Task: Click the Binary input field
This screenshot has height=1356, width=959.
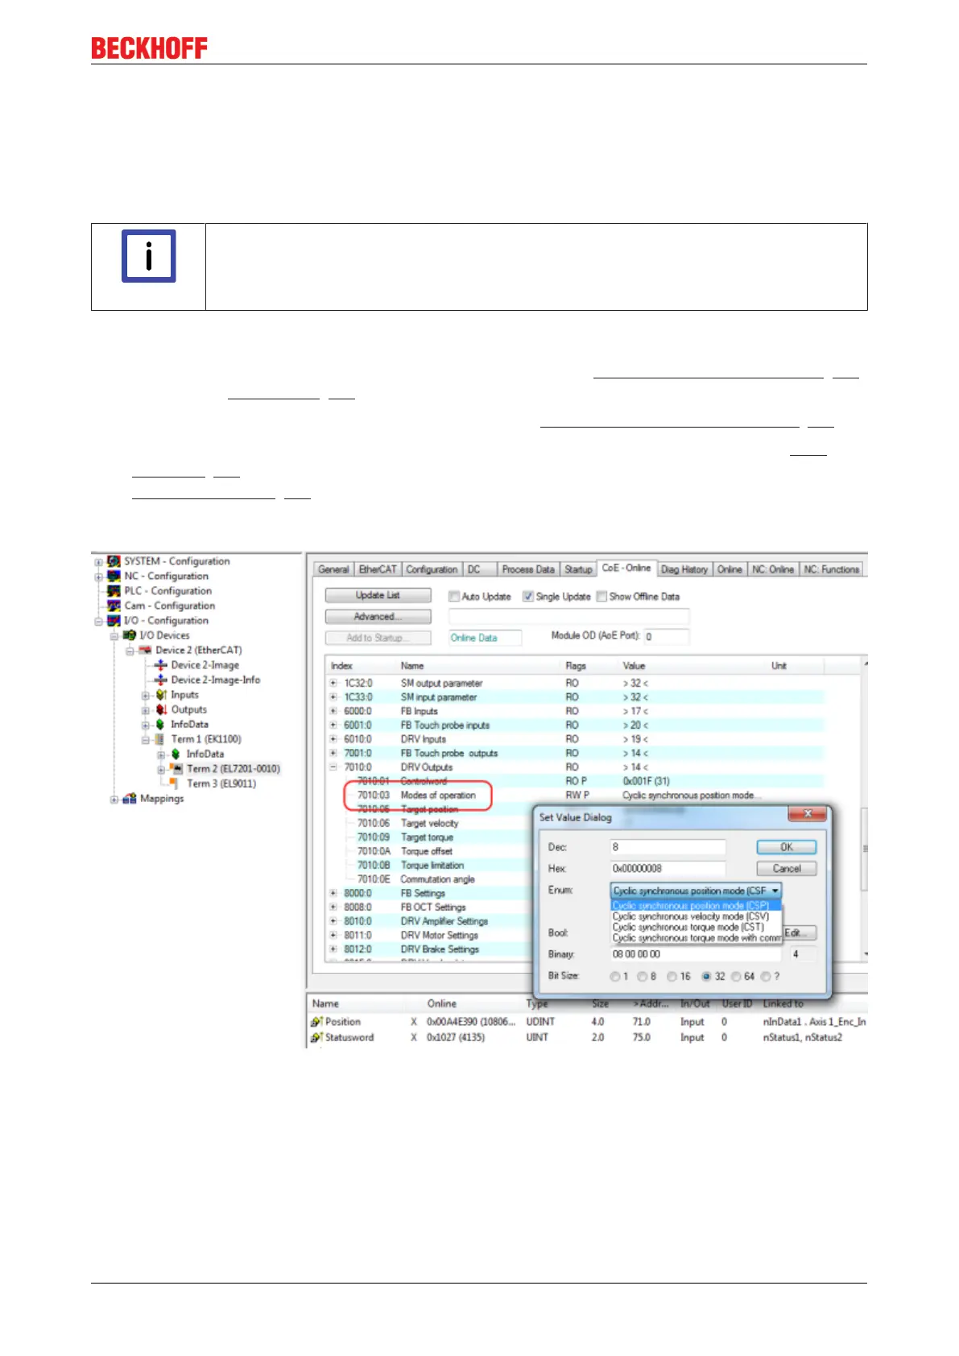Action: tap(696, 954)
